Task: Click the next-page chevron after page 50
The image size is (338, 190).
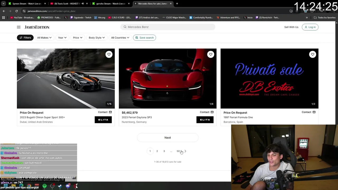Action: [x=185, y=151]
